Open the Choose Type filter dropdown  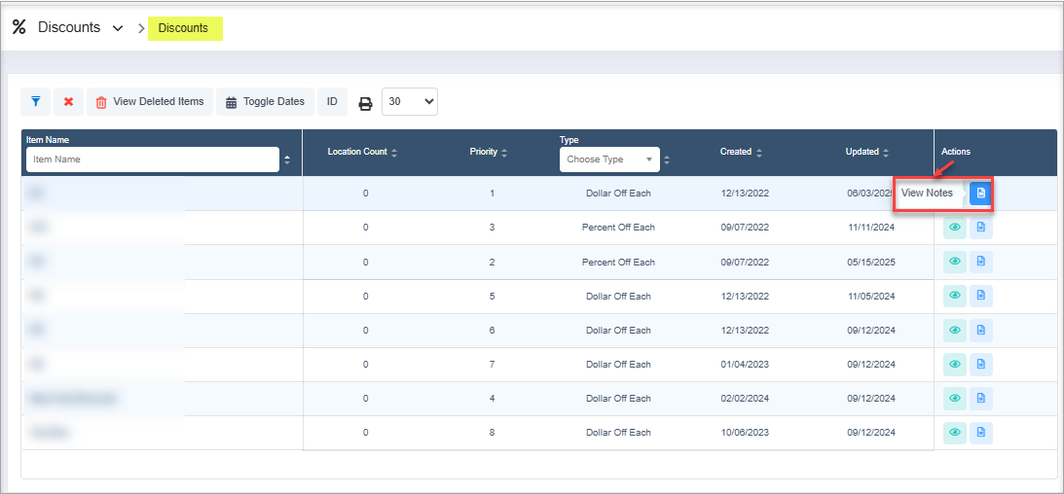[x=608, y=159]
